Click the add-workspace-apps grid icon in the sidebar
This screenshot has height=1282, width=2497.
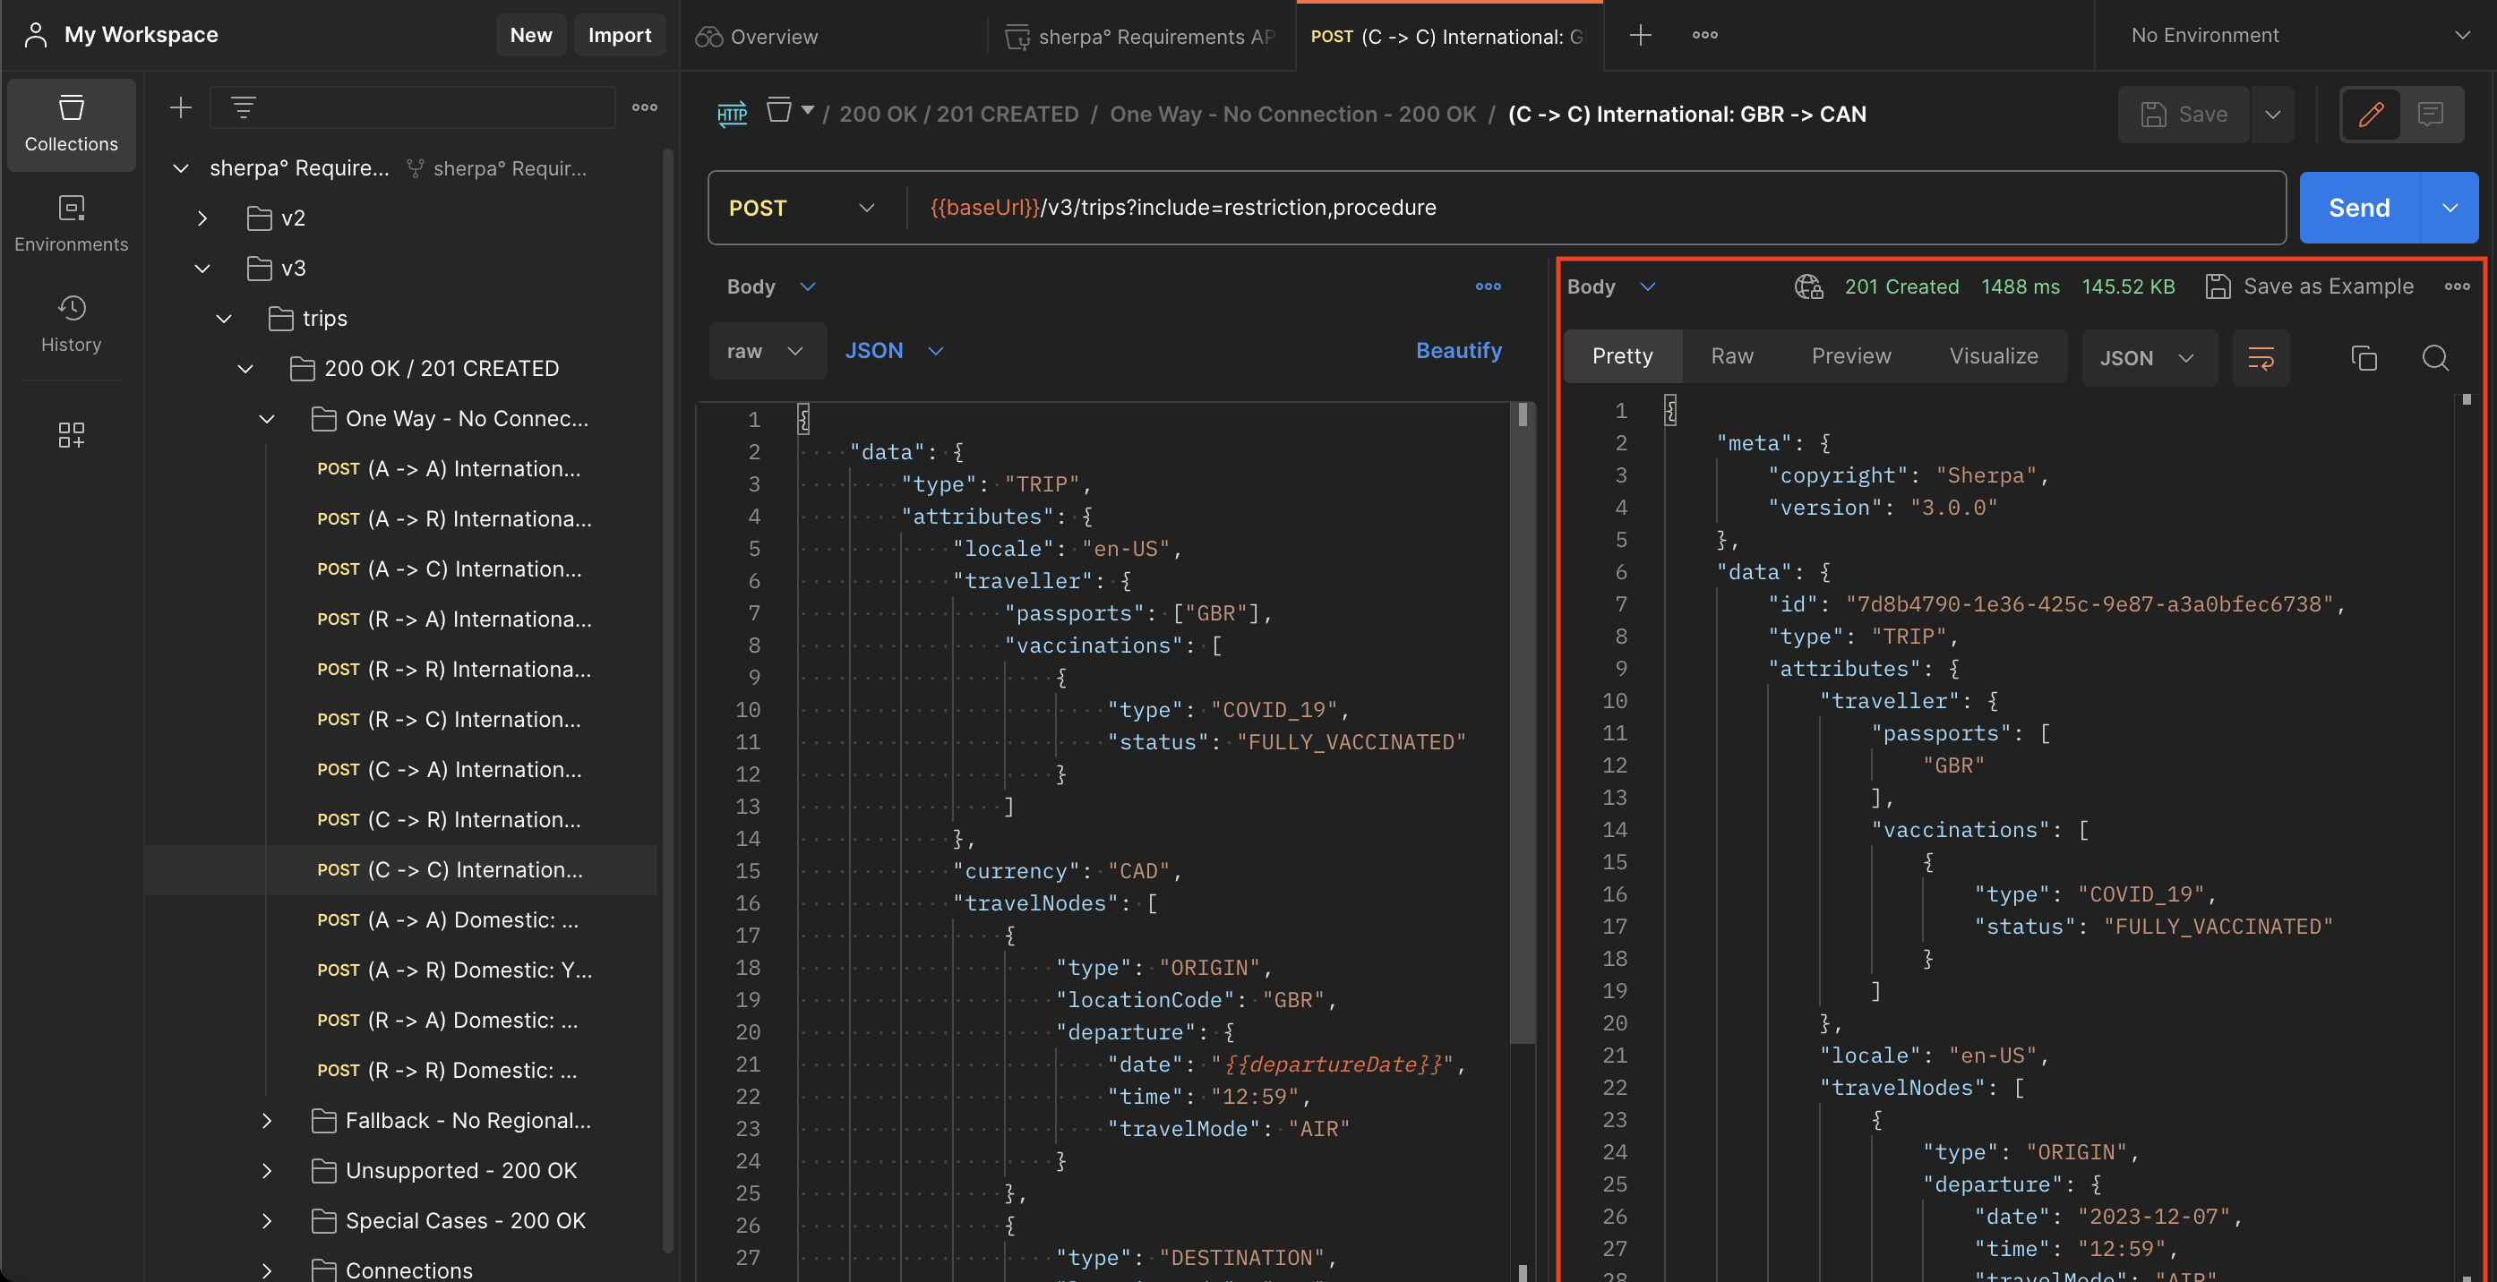coord(71,434)
